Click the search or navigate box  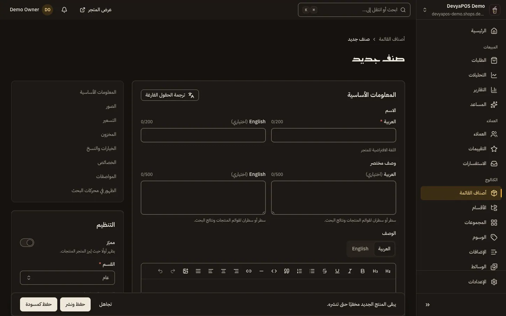(354, 10)
